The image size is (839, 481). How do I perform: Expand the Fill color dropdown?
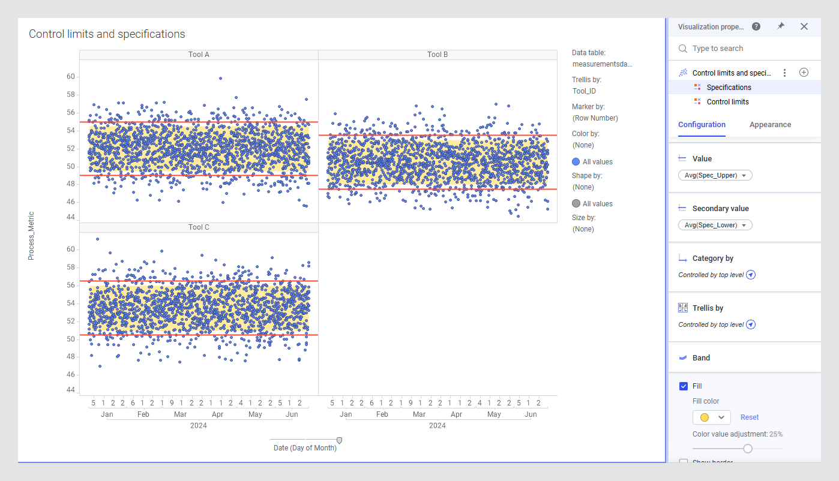(711, 417)
